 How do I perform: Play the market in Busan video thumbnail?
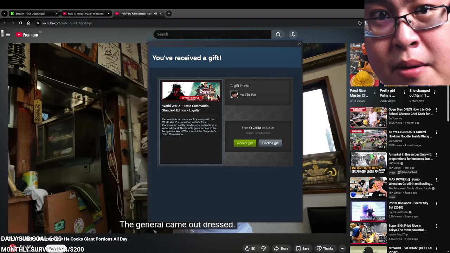368,163
